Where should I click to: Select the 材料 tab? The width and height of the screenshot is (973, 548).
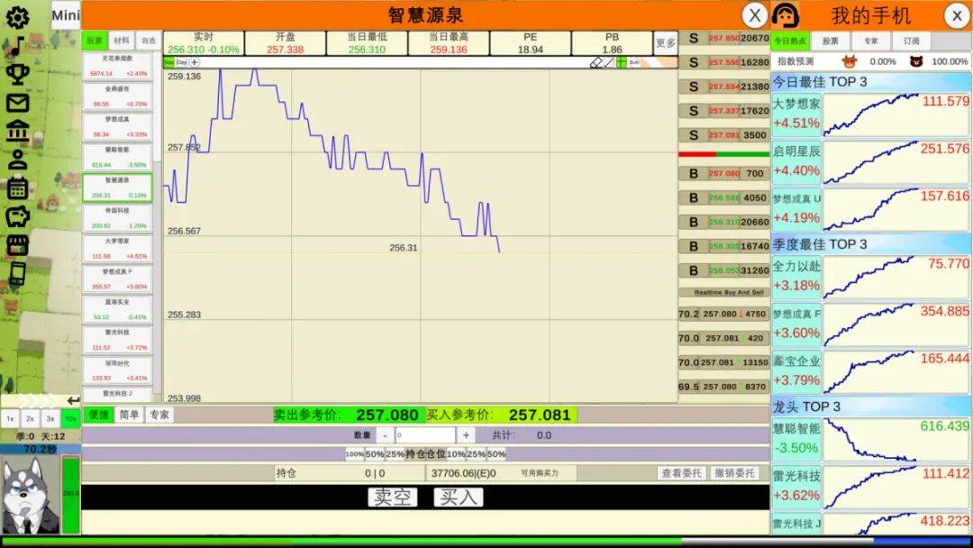[x=122, y=41]
